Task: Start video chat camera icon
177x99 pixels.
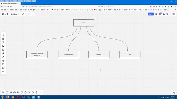Action: [x=29, y=92]
